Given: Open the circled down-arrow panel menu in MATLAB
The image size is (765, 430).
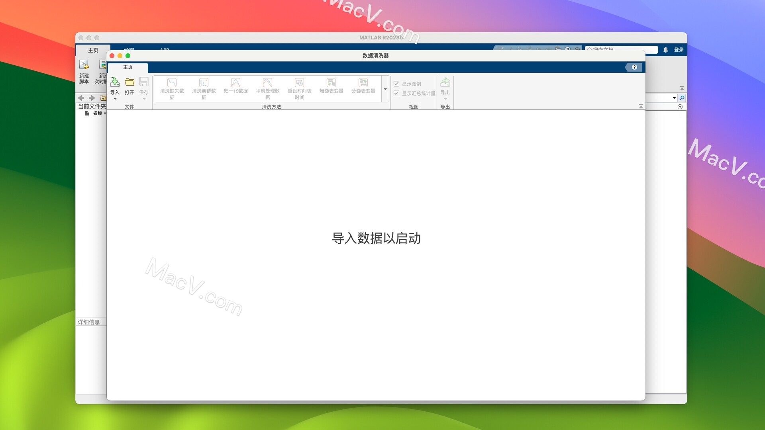Looking at the screenshot, I should tap(680, 107).
